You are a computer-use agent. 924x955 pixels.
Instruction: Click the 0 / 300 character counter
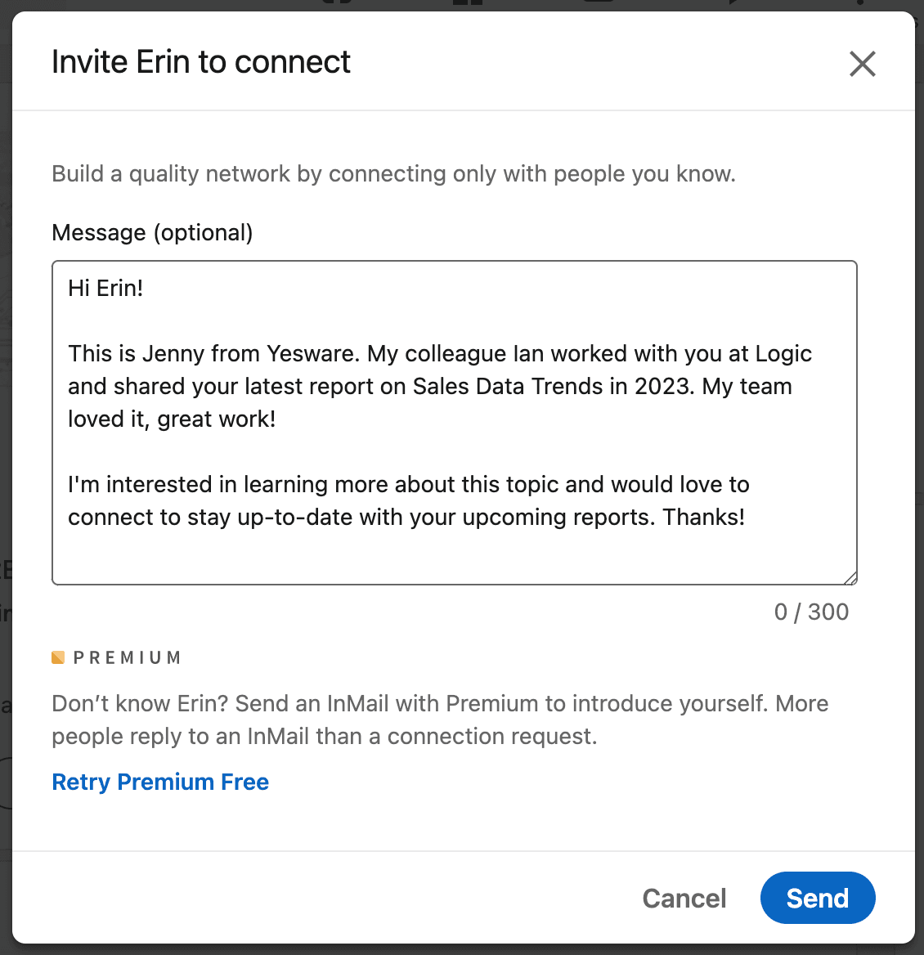point(811,612)
